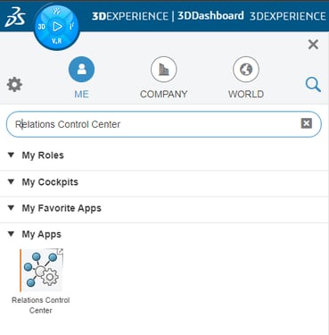Viewport: 329px width, 335px height.
Task: Open the settings gear icon
Action: (x=14, y=85)
